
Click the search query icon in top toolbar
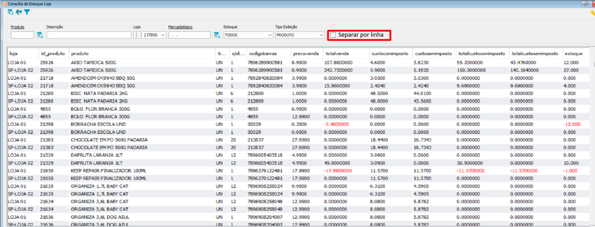(x=11, y=12)
